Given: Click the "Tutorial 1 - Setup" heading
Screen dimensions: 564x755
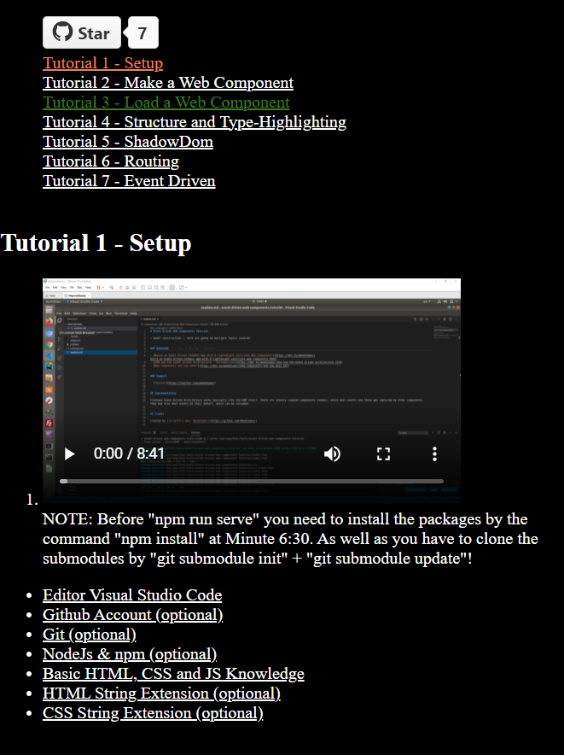Looking at the screenshot, I should point(96,243).
